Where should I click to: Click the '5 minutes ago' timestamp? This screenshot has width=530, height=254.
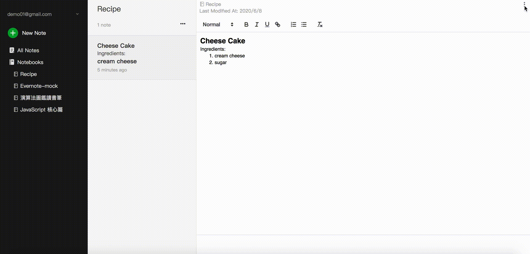(112, 70)
